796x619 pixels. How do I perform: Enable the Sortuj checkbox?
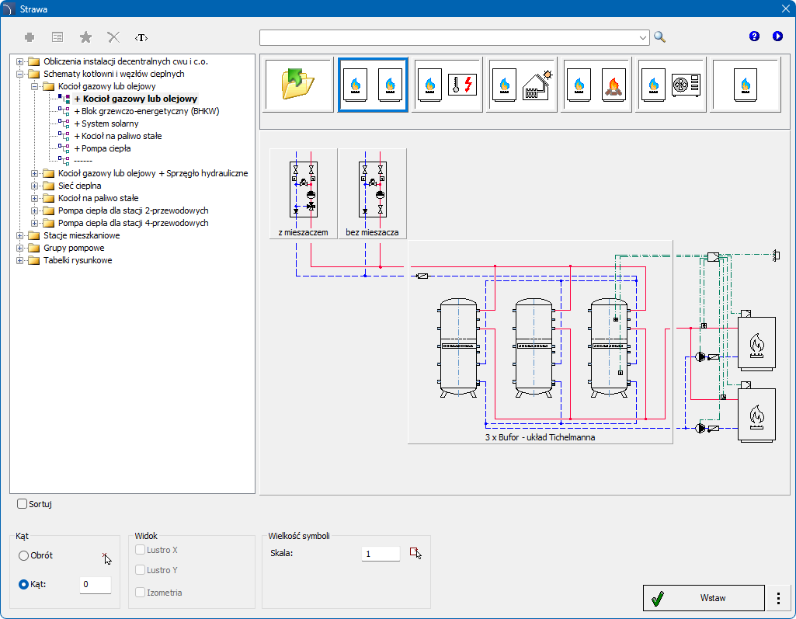coord(23,504)
